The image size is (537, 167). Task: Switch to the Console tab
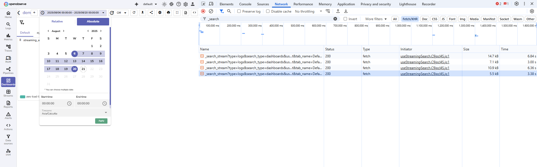tap(245, 4)
